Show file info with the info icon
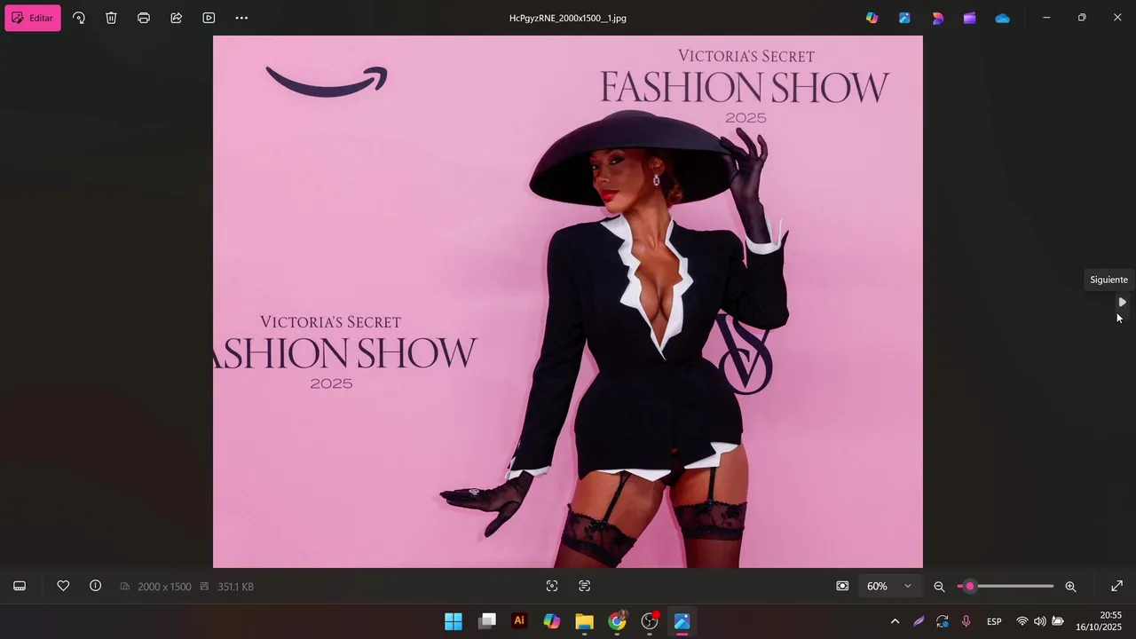The image size is (1136, 639). point(95,586)
